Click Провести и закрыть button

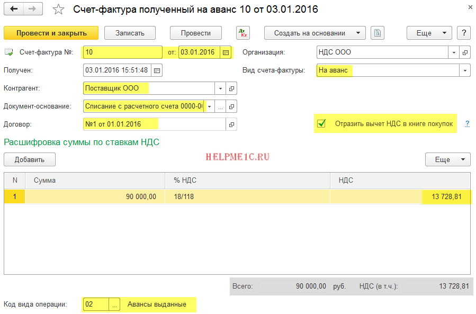(51, 33)
